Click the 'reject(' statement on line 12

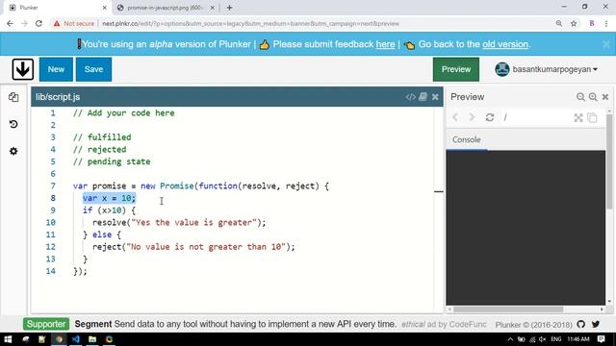tap(193, 247)
